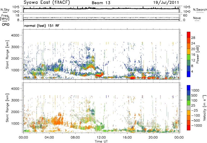Click the '3000' tick of the power panel
The image size is (207, 143).
pos(15,47)
